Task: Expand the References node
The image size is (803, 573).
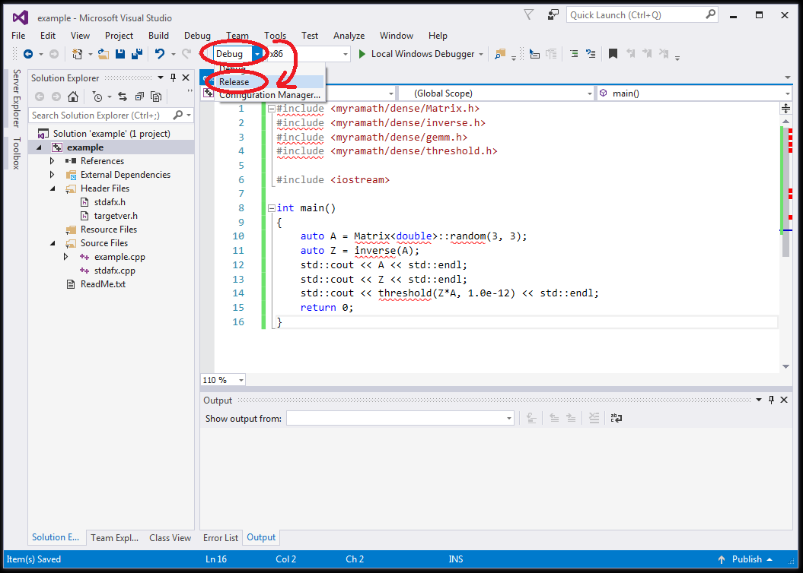Action: (52, 161)
